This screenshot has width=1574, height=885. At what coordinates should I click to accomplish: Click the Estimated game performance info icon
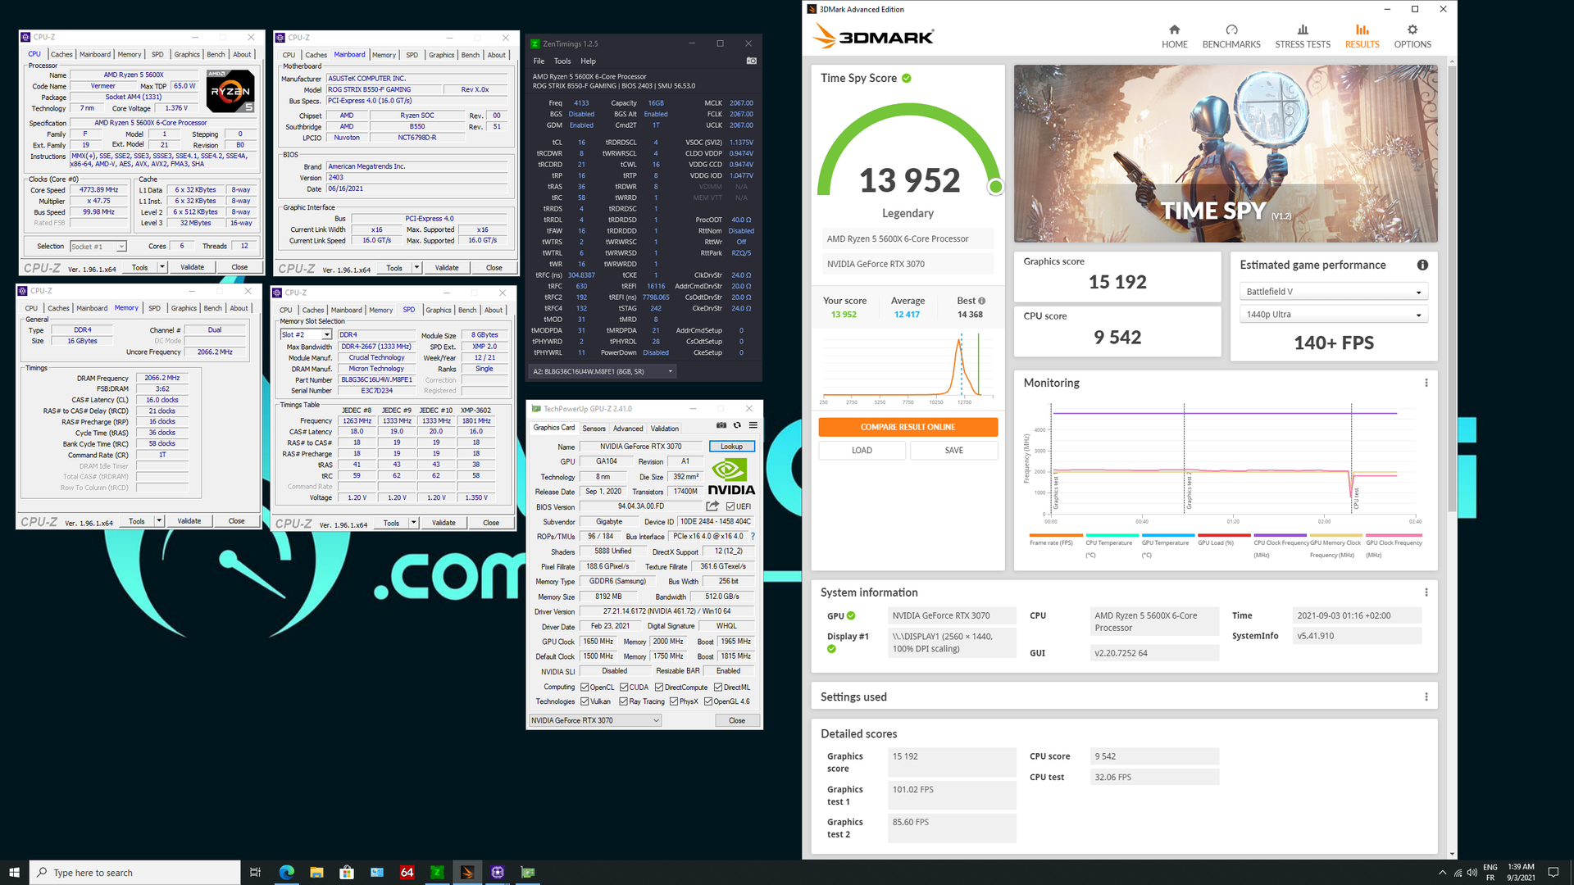pyautogui.click(x=1422, y=265)
